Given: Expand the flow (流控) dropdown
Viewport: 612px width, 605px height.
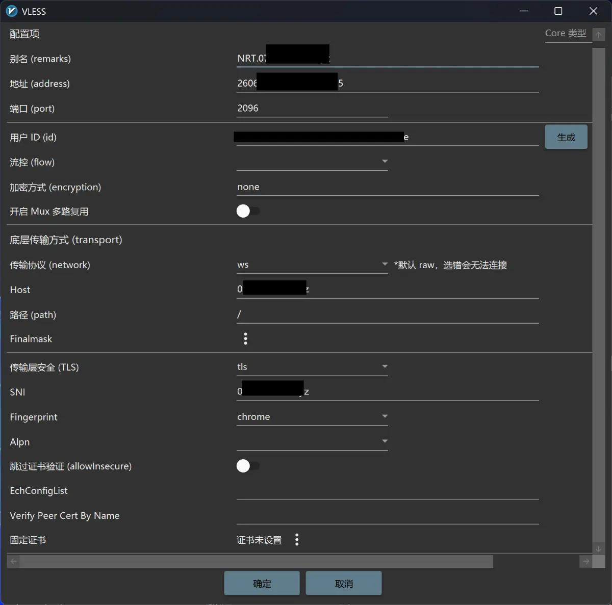Looking at the screenshot, I should [x=312, y=162].
